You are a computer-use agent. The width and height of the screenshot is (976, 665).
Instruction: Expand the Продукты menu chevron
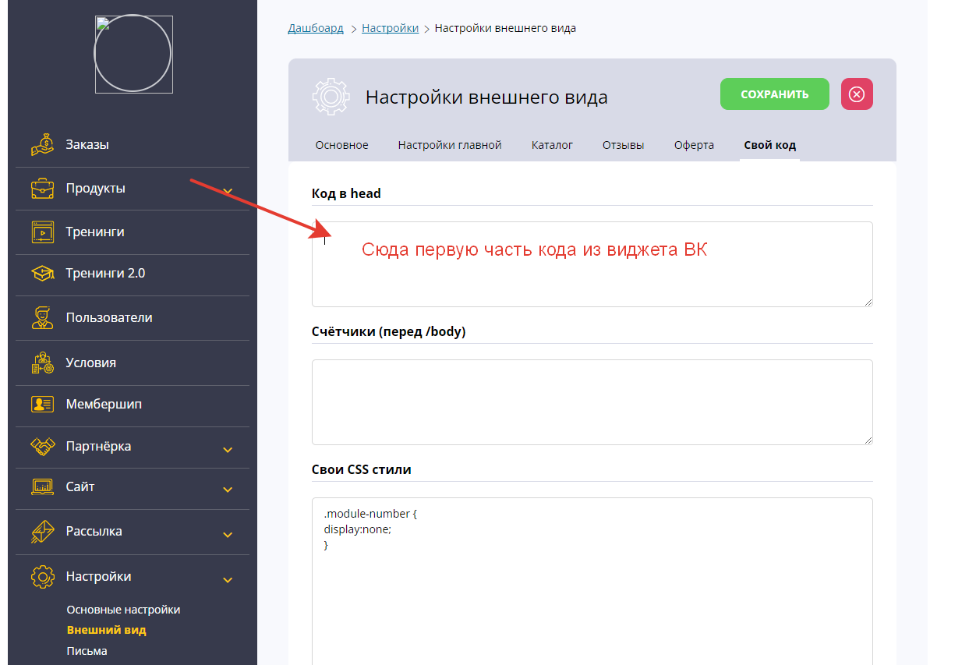click(x=228, y=191)
